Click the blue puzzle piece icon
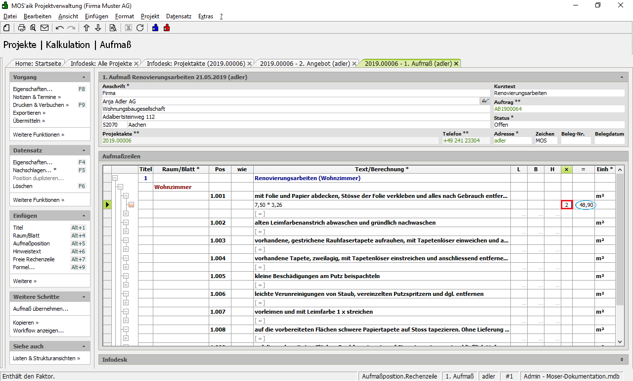 pos(155,28)
